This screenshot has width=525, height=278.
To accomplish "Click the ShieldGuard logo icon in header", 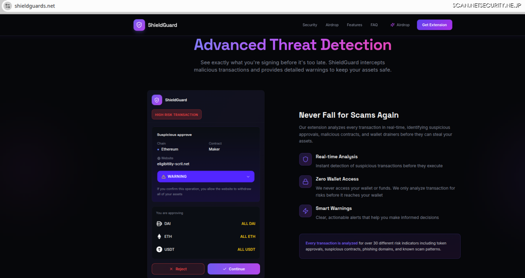I will pos(139,25).
